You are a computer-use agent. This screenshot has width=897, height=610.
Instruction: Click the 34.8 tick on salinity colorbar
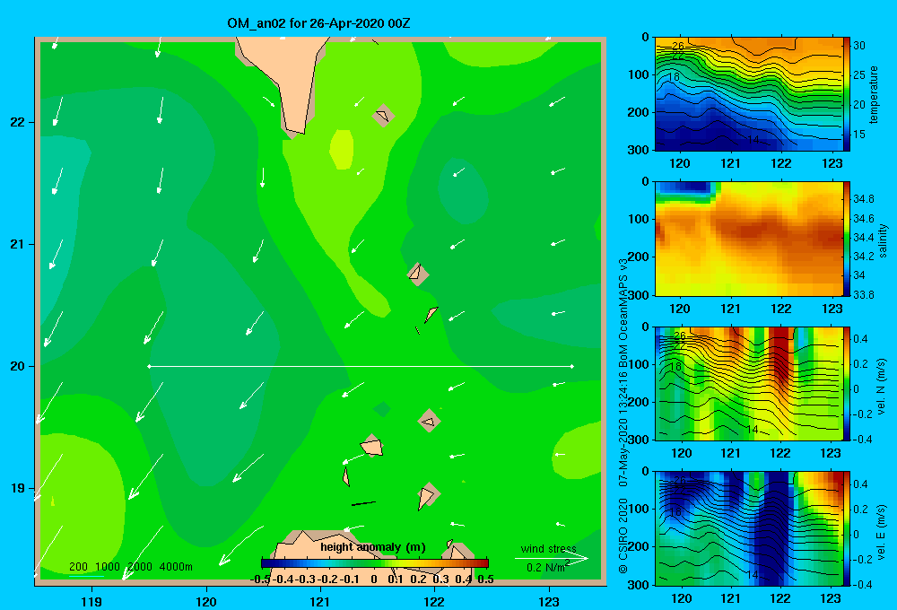coord(864,199)
